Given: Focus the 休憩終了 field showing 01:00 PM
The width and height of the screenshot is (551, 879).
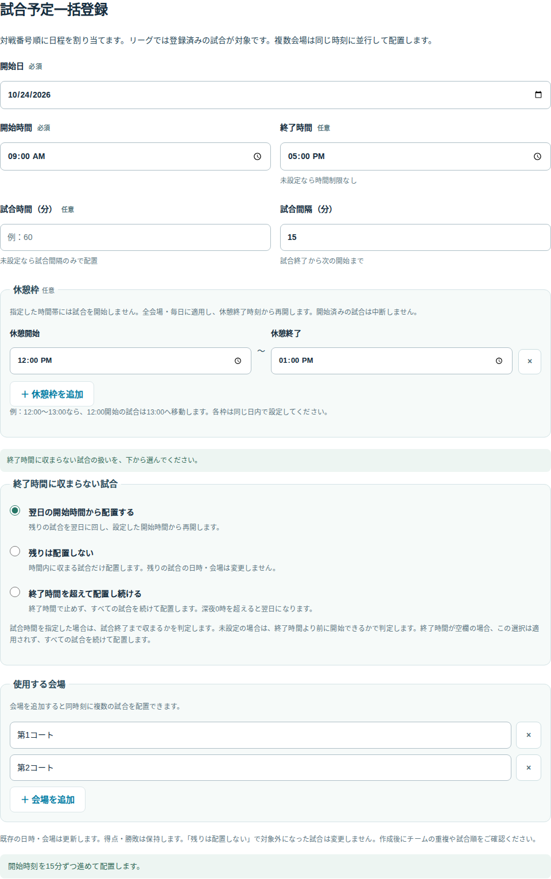Looking at the screenshot, I should (x=391, y=361).
